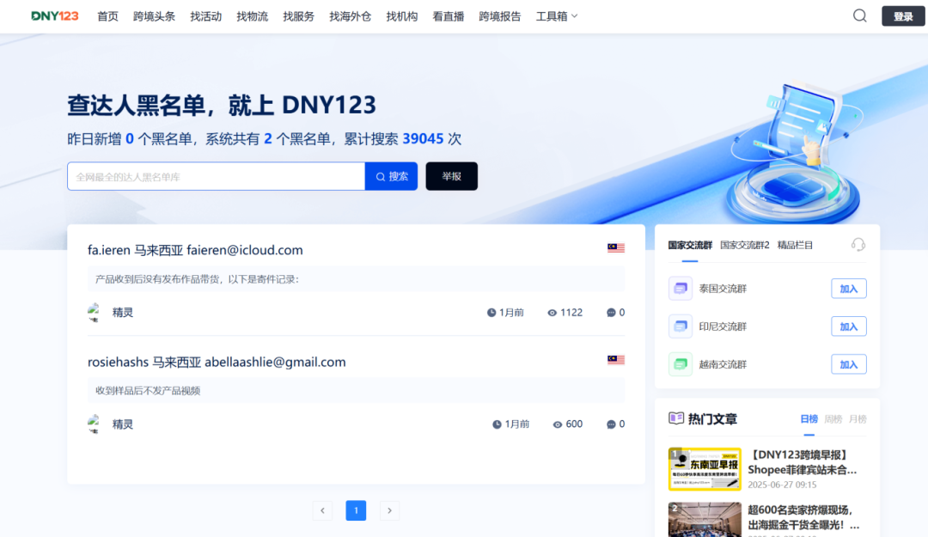Screen dimensions: 928x537
Task: Click comment icon on rosiehashs entry
Action: [x=611, y=424]
